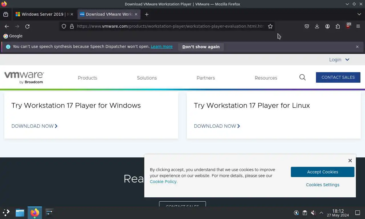Open a new tab with plus button
Viewport: 365px width, 219px height.
tap(147, 14)
